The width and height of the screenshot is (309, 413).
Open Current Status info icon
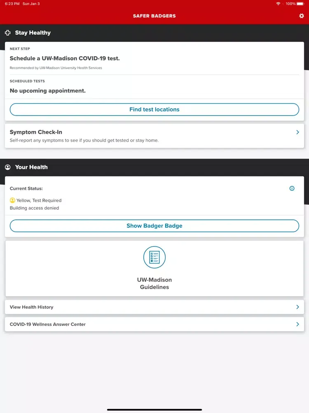pos(292,188)
